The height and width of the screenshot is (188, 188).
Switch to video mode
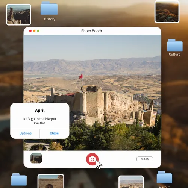[145, 159]
